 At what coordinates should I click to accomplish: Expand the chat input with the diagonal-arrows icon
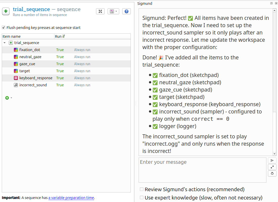272,167
